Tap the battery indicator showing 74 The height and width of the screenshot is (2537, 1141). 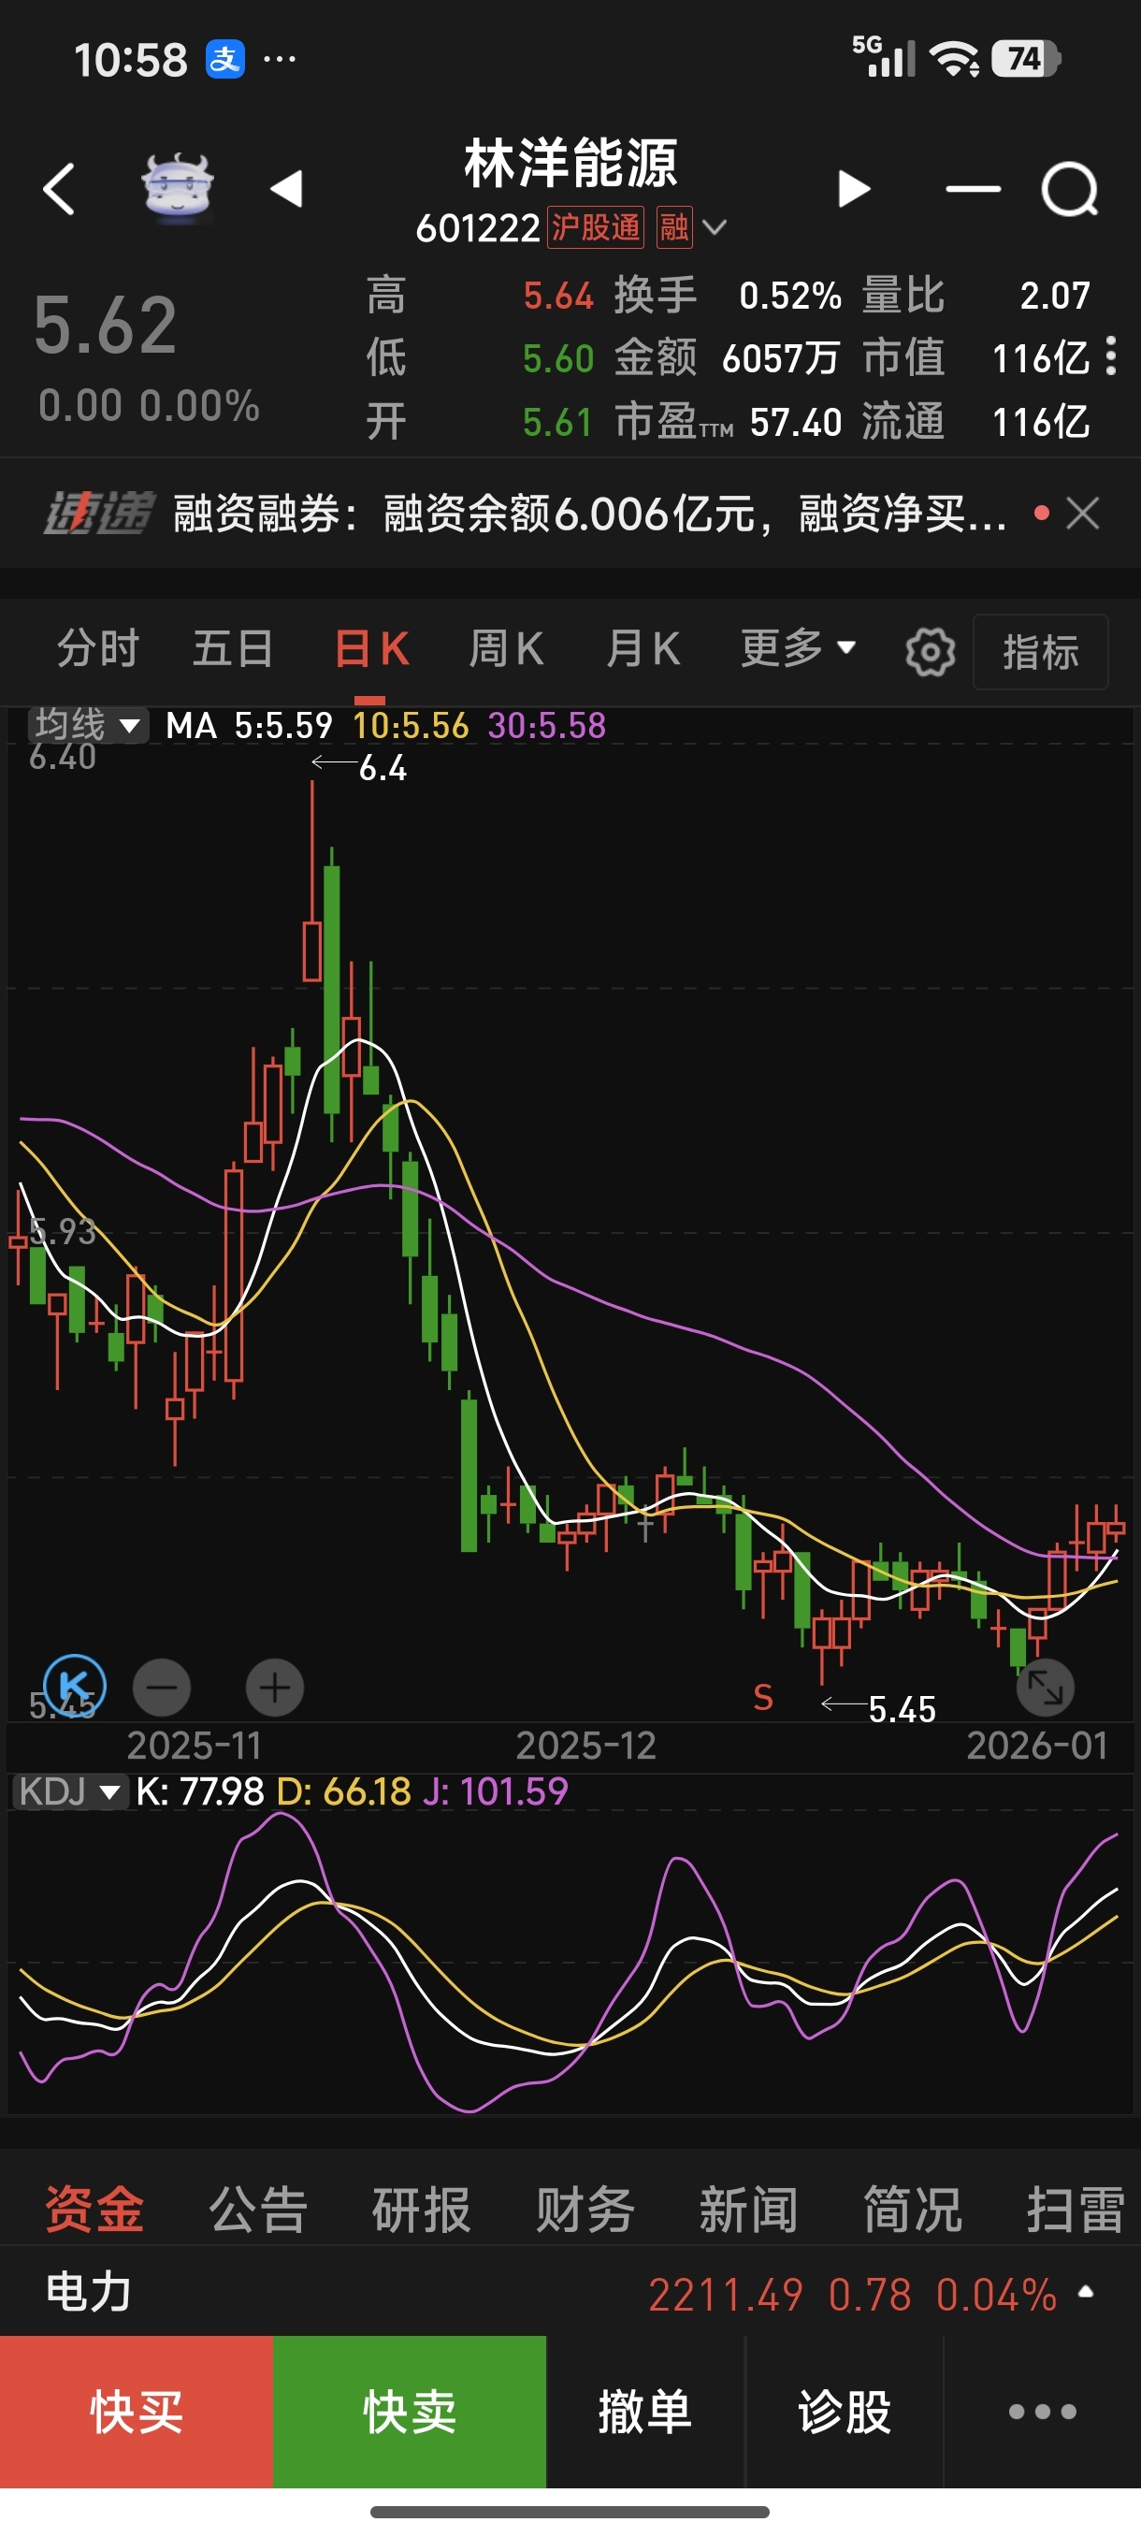coord(1026,59)
